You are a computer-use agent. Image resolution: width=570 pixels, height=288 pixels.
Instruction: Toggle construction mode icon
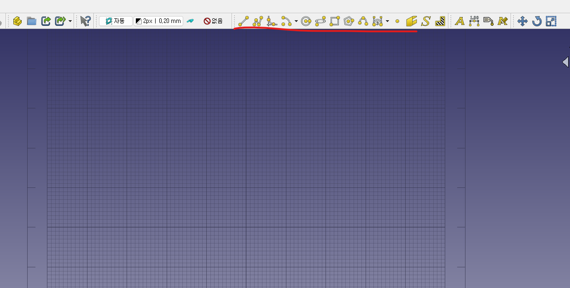click(x=190, y=21)
